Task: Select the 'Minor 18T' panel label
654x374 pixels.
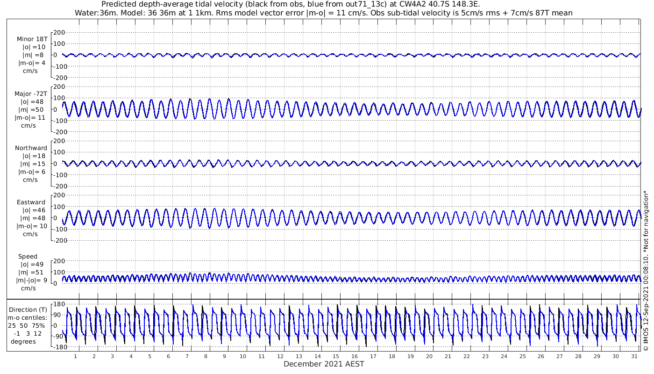Action: pyautogui.click(x=32, y=39)
